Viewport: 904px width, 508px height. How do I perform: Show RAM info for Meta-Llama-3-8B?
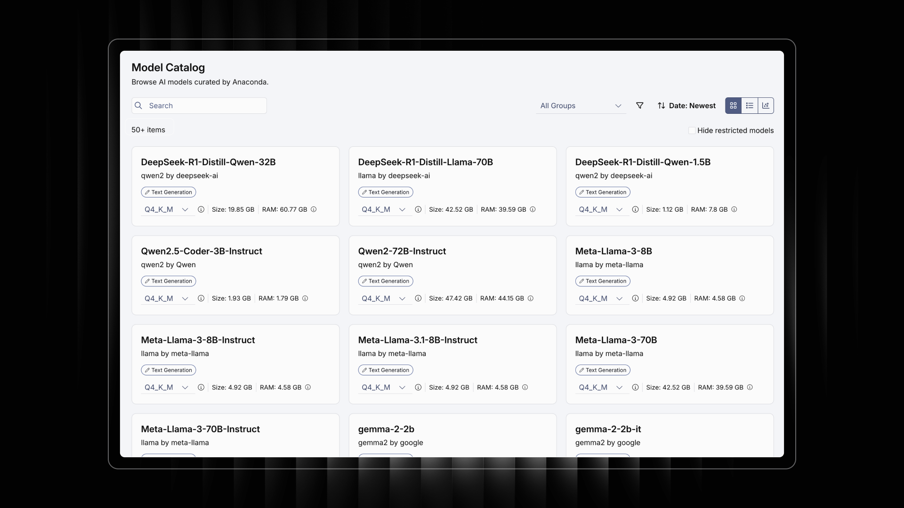point(742,298)
